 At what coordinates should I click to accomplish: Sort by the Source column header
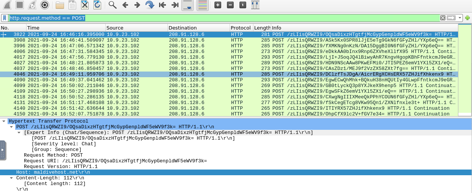136,28
